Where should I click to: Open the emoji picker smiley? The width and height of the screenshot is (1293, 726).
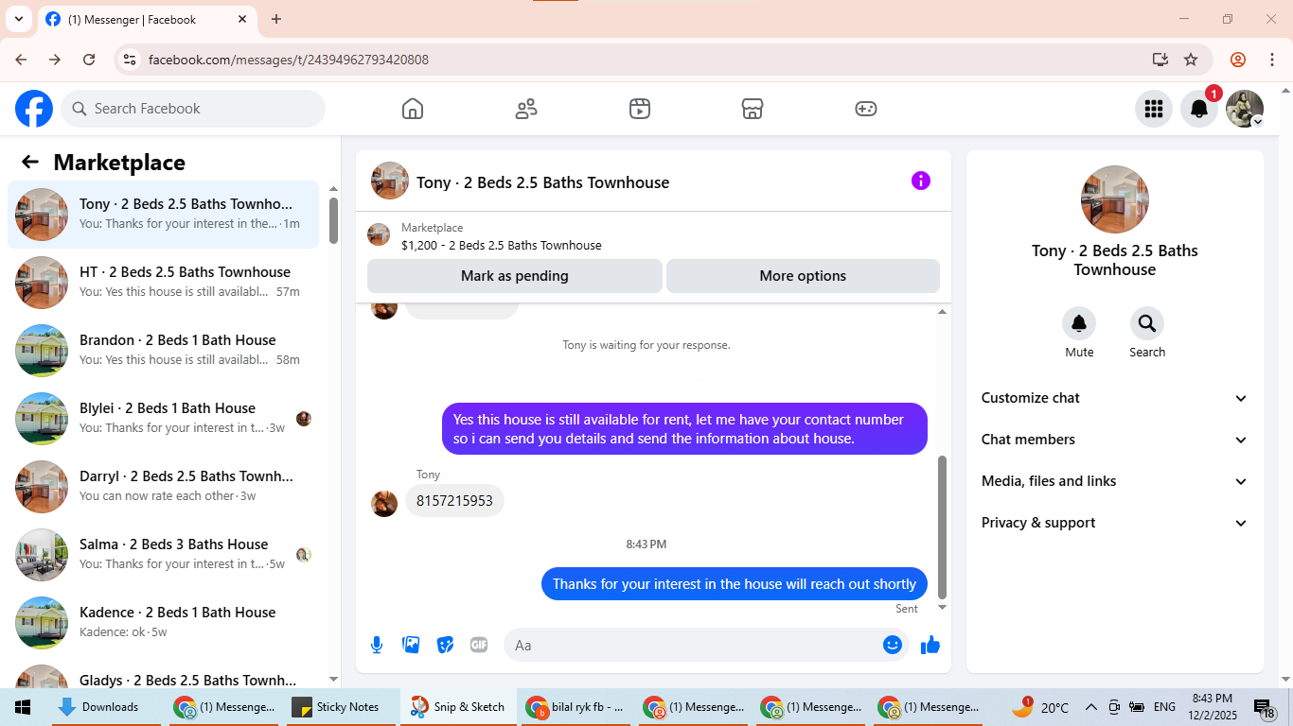[893, 645]
